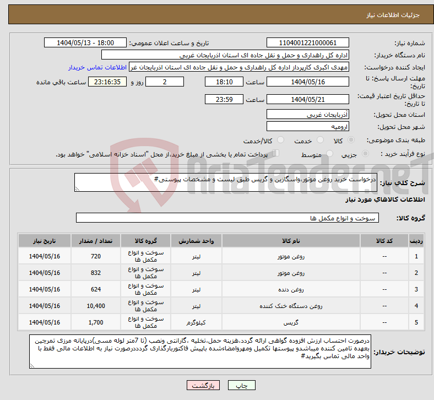Click the announcement date field 1404/05/13 - 18:00

(x=85, y=43)
